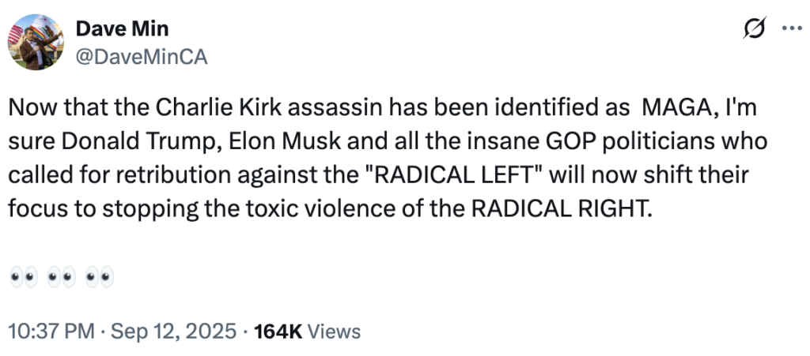Click the word Views beside 164K
810x356 pixels.
[x=334, y=332]
